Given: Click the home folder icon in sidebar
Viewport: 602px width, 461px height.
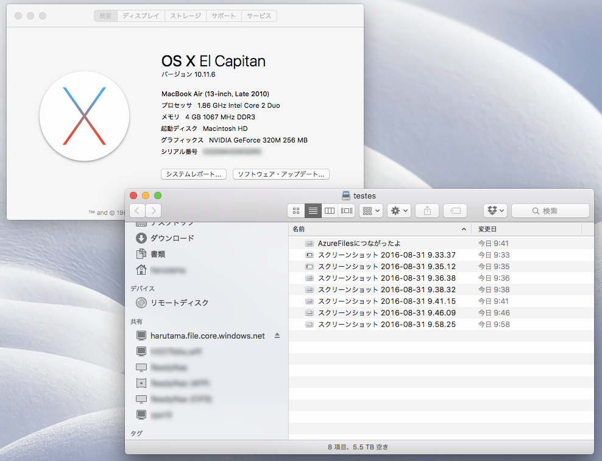Looking at the screenshot, I should 141,270.
